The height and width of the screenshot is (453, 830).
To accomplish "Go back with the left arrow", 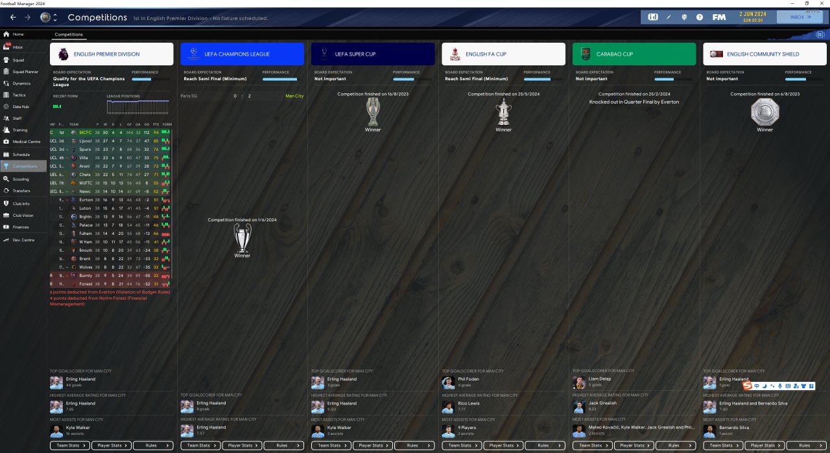I will (12, 17).
